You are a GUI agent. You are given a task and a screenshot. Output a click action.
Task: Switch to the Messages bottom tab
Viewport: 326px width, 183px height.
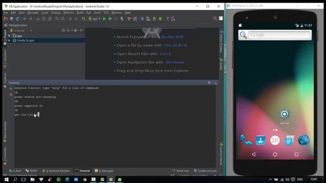pyautogui.click(x=104, y=171)
